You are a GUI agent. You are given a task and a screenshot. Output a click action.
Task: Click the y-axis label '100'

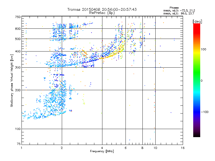18,129
